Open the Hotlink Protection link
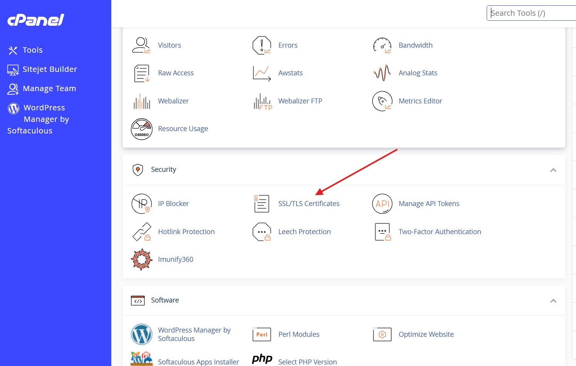The image size is (576, 366). point(186,232)
